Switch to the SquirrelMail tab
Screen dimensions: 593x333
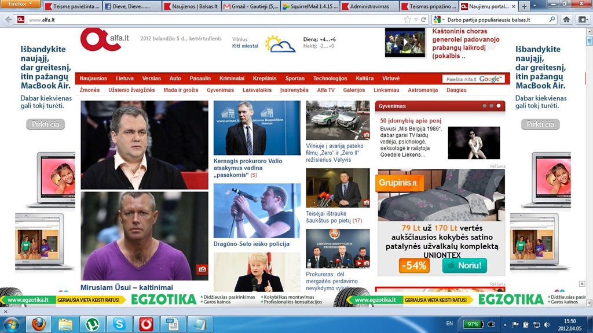(x=310, y=6)
